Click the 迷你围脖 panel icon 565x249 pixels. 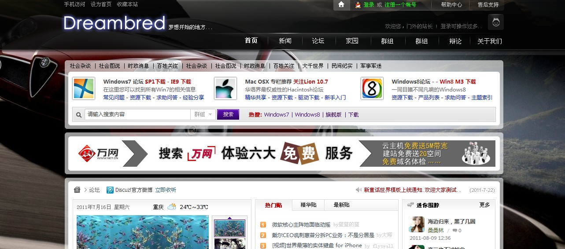[410, 205]
